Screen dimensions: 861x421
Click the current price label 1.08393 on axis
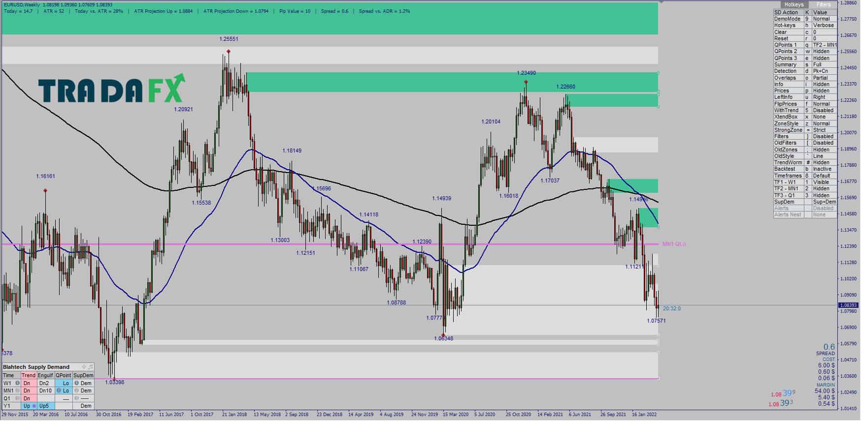click(849, 305)
